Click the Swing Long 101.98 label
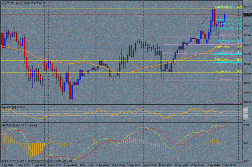This screenshot has height=167, width=252. tap(231, 35)
